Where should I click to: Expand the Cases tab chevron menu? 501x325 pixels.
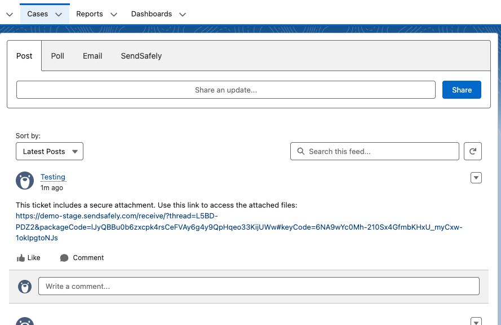pos(59,15)
